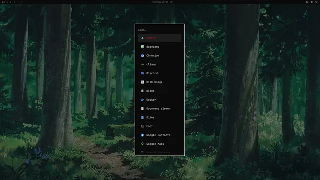Viewport: 320px width, 180px height.
Task: Launch Chromium browser from the launcher
Action: tap(160, 55)
